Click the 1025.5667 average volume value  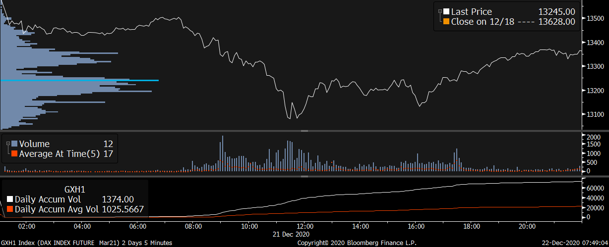click(123, 209)
